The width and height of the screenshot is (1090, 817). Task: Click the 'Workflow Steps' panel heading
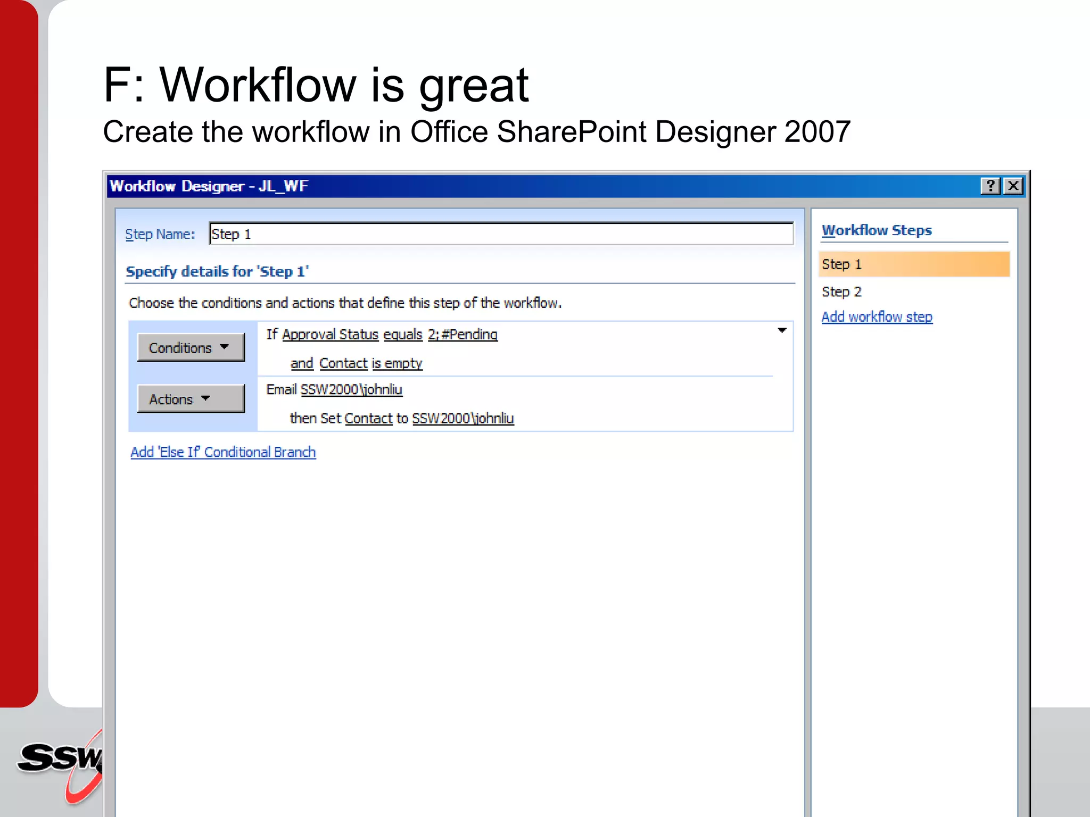877,230
